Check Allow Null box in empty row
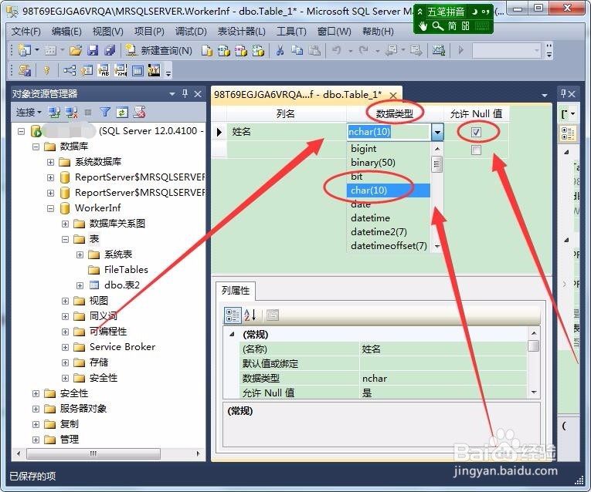Image resolution: width=591 pixels, height=492 pixels. tap(477, 150)
